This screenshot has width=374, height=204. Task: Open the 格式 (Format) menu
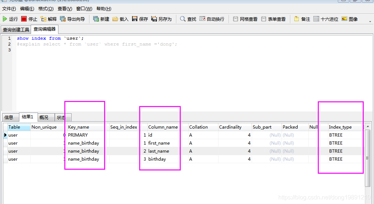pyautogui.click(x=46, y=9)
